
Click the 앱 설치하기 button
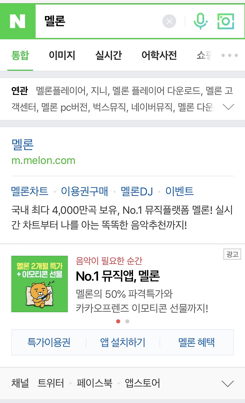click(x=123, y=342)
